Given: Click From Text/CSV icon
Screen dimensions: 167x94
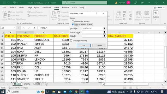Looking at the screenshot, I should coord(9,12).
